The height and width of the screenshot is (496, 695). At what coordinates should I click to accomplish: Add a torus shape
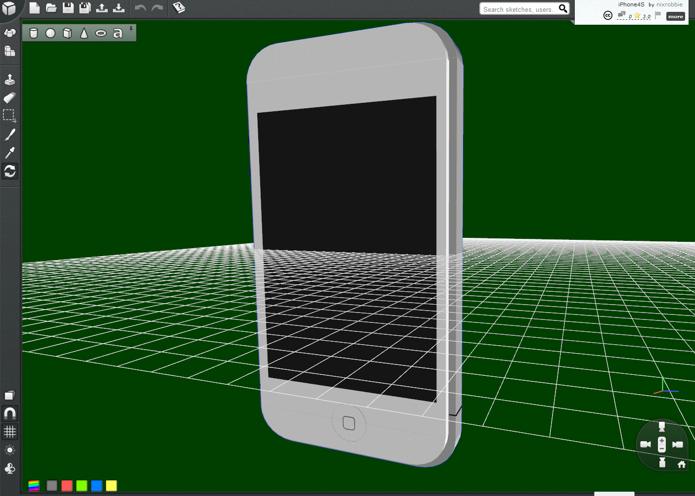pos(101,33)
